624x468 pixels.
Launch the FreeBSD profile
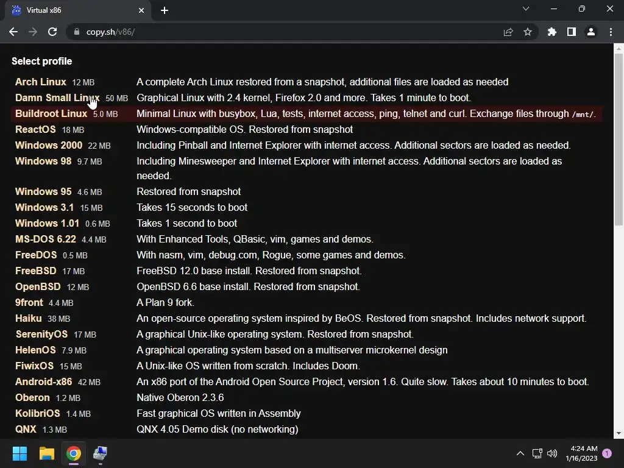click(35, 271)
